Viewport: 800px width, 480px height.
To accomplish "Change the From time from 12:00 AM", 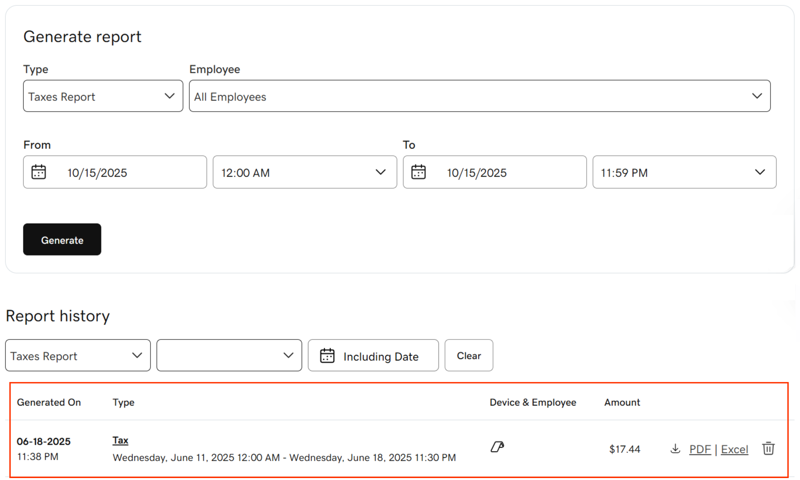I will 305,172.
